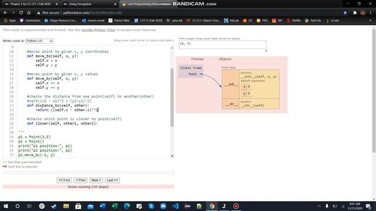Click the code editor scrollbar thumb

pos(172,97)
